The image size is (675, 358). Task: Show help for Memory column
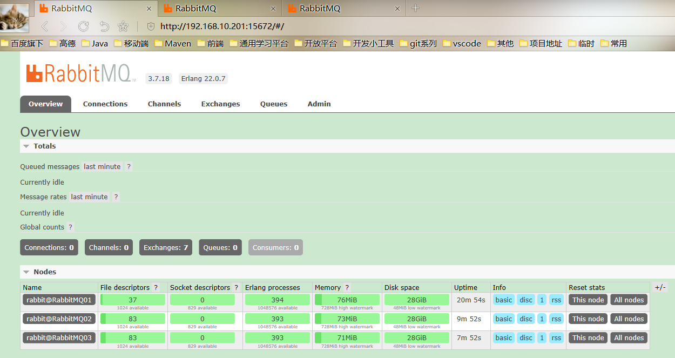pos(347,288)
